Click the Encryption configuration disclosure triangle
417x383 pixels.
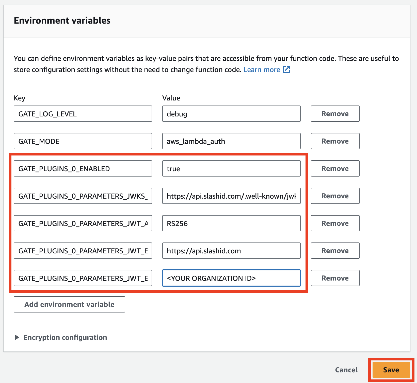tap(17, 337)
